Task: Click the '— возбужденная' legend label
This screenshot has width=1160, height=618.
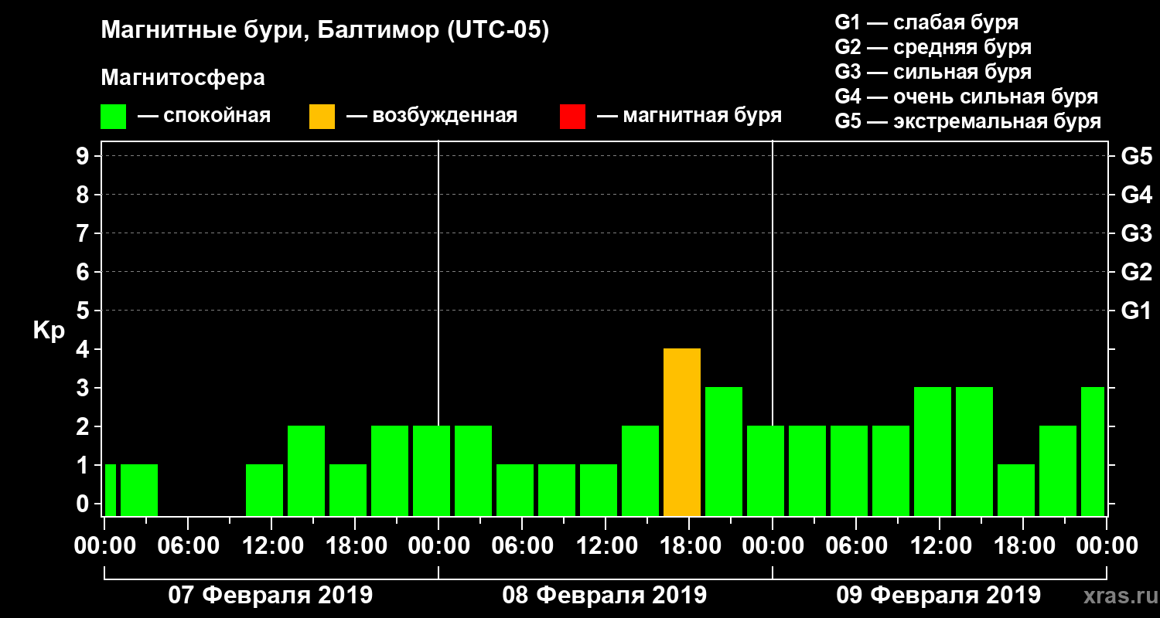Action: point(432,116)
